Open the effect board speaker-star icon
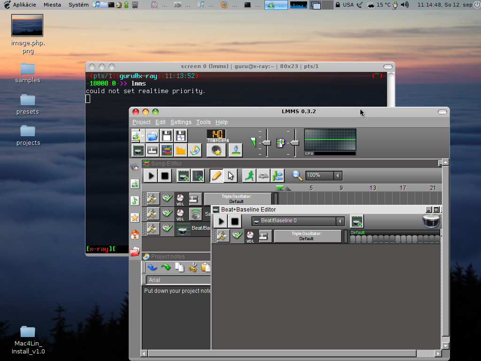Image resolution: width=481 pixels, height=361 pixels. pos(216,150)
